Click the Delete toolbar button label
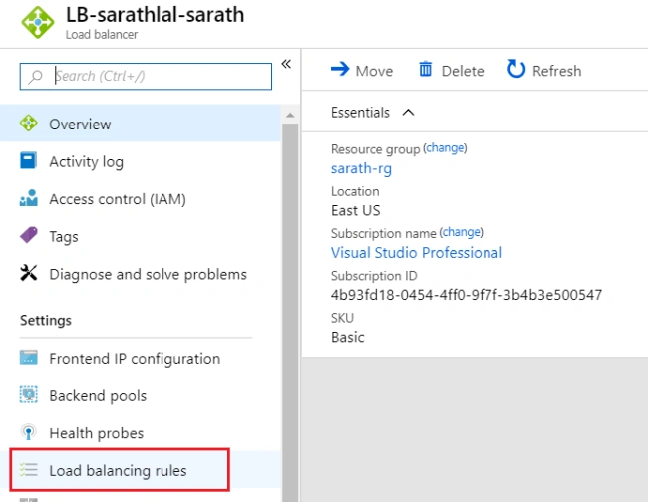 pyautogui.click(x=463, y=71)
